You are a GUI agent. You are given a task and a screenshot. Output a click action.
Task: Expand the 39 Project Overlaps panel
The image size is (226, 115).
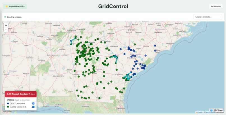point(21,94)
